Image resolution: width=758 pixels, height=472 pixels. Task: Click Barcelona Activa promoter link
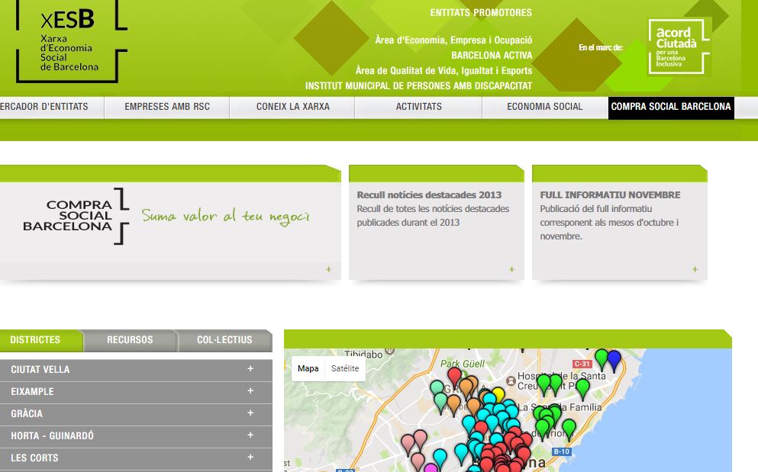click(x=492, y=56)
